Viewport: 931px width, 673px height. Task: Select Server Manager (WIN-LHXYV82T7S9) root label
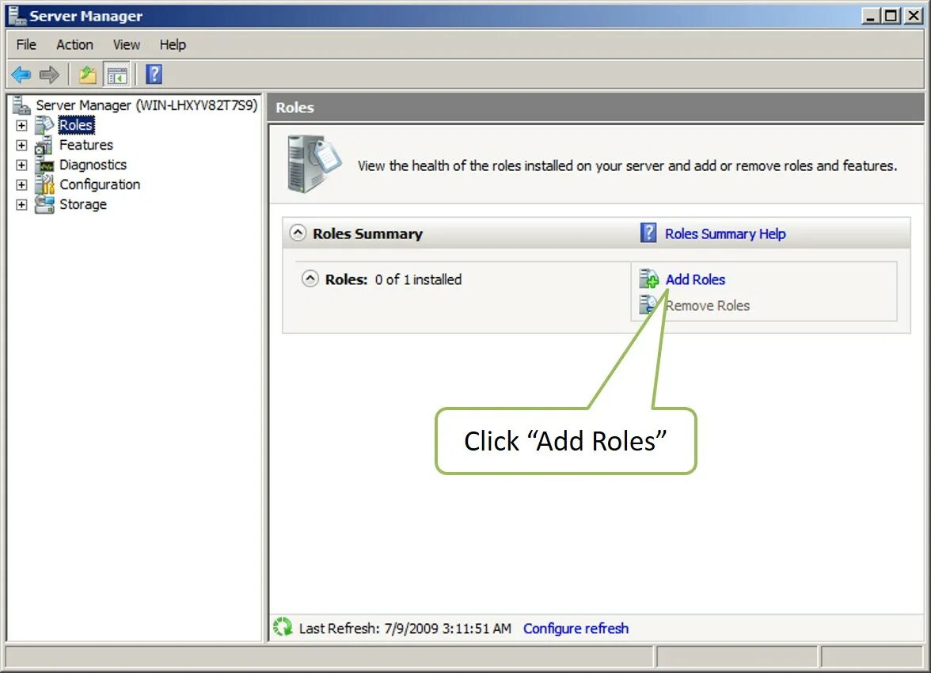pos(146,105)
